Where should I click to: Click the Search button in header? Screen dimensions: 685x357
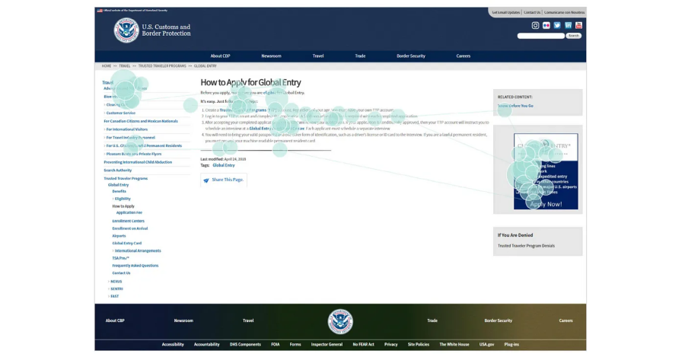574,36
